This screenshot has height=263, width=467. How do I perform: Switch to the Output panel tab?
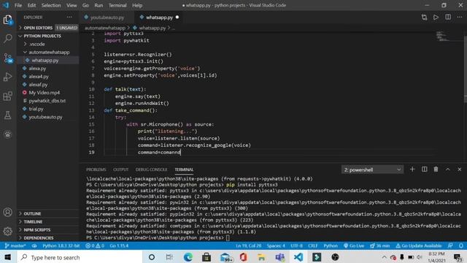pos(120,169)
